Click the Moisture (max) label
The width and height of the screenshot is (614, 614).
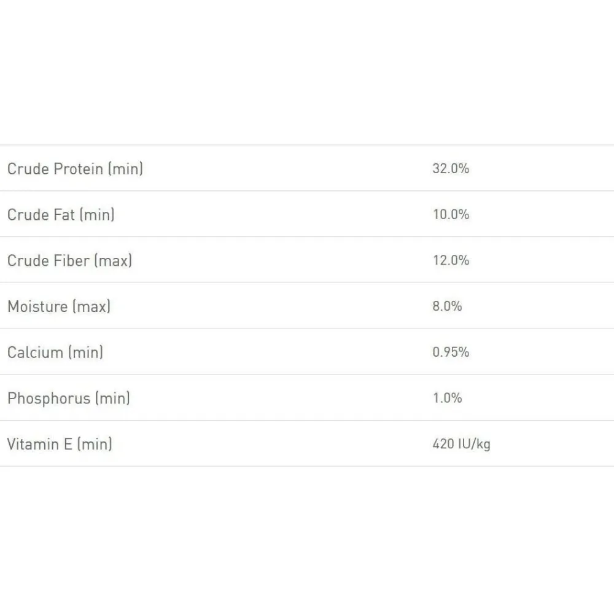[59, 306]
